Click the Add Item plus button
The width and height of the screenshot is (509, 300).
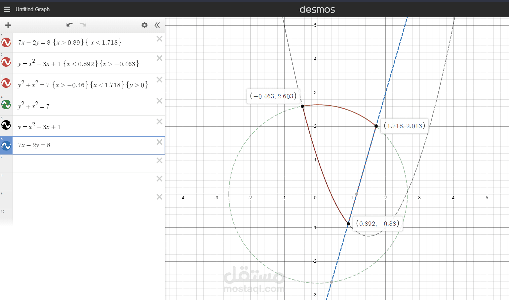coord(8,25)
